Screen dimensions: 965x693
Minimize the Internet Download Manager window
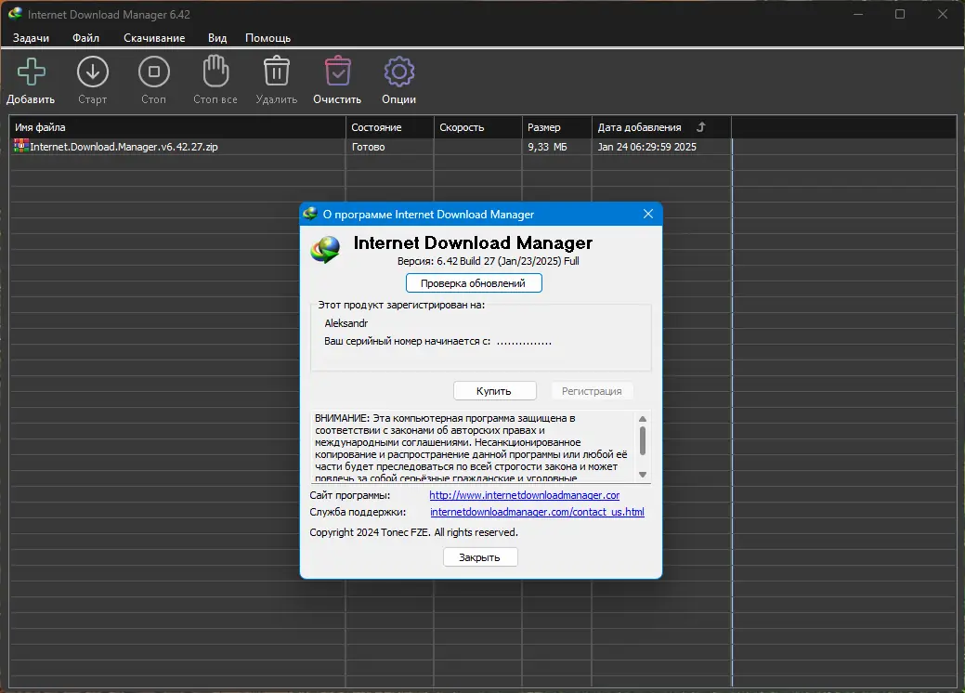858,14
